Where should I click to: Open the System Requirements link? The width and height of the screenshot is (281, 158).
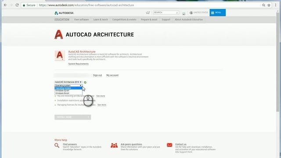click(x=78, y=64)
